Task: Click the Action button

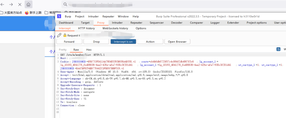Action: 150,42
